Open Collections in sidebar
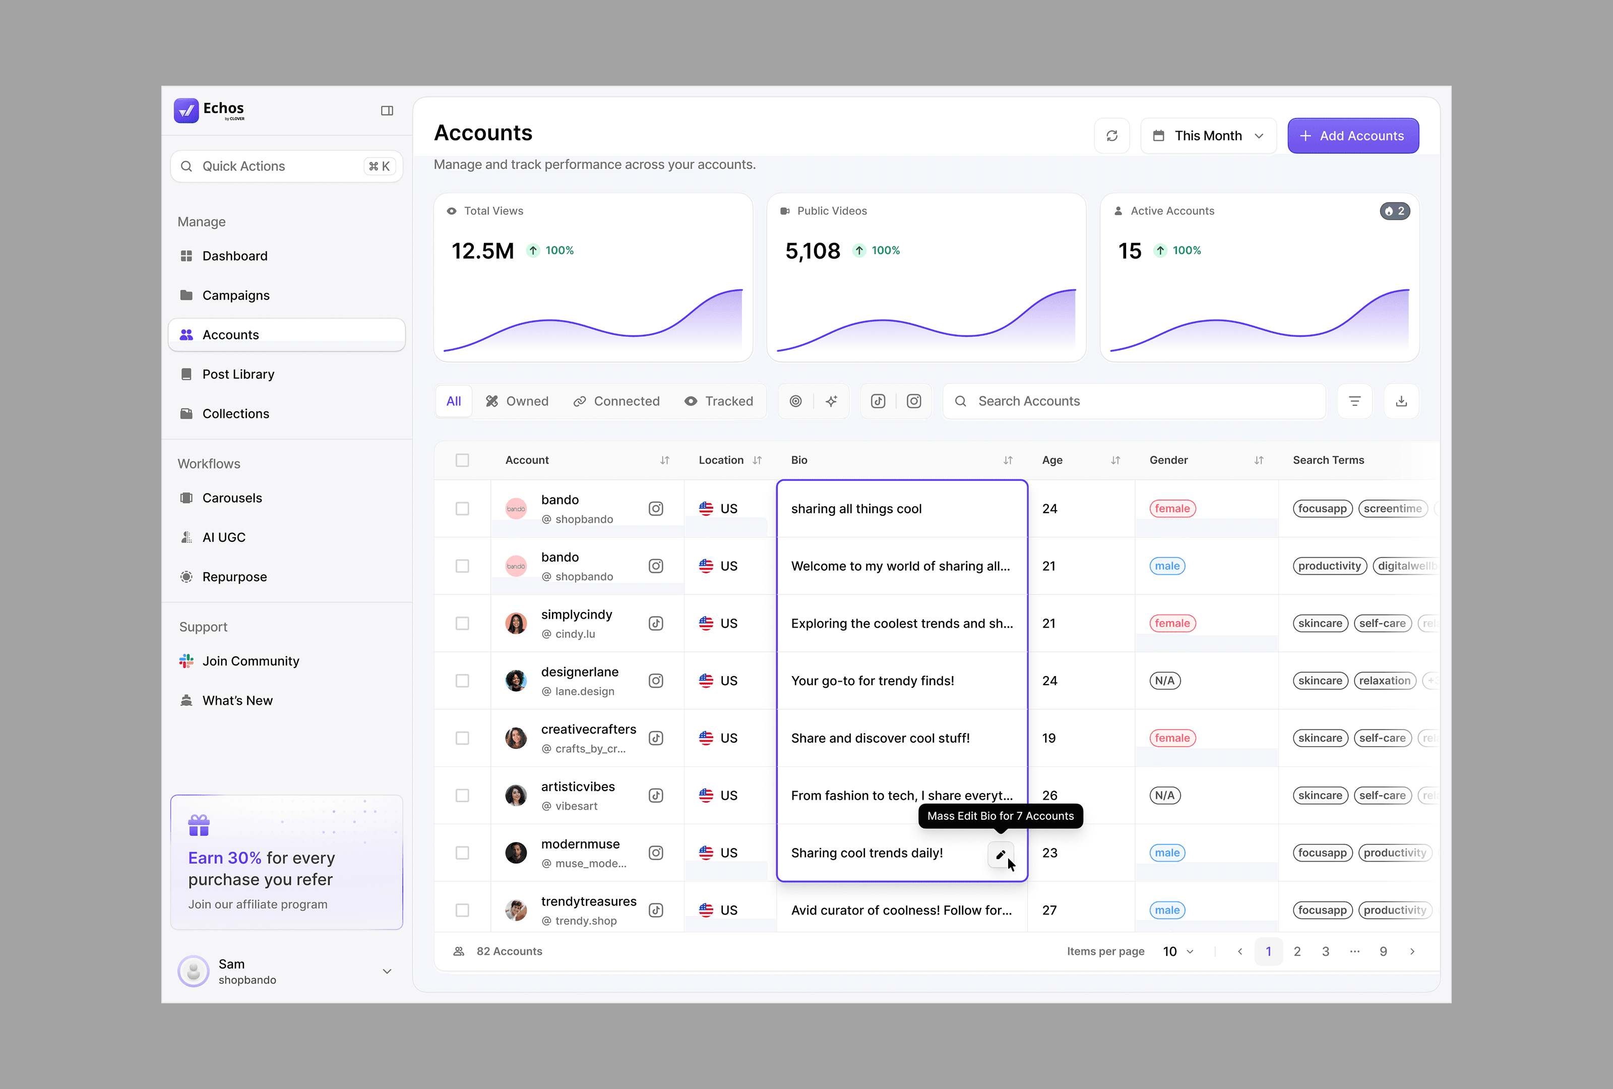This screenshot has width=1613, height=1089. pos(287,413)
